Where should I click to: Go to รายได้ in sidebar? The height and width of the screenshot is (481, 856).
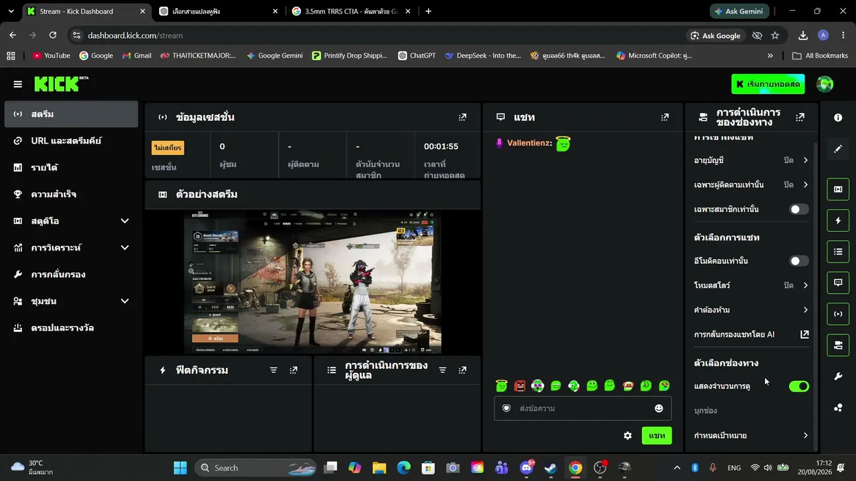(x=71, y=168)
